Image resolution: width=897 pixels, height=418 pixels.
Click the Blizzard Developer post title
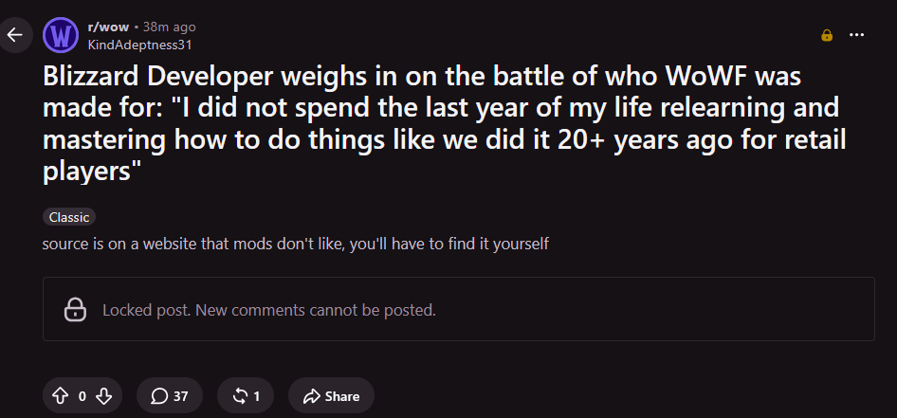coord(444,124)
